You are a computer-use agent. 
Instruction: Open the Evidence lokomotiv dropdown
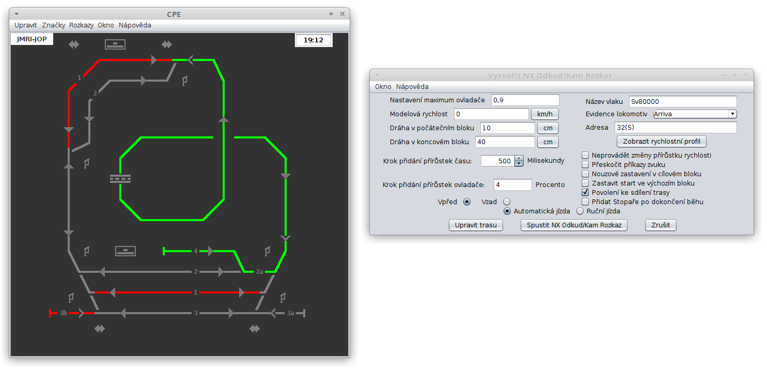tap(732, 114)
